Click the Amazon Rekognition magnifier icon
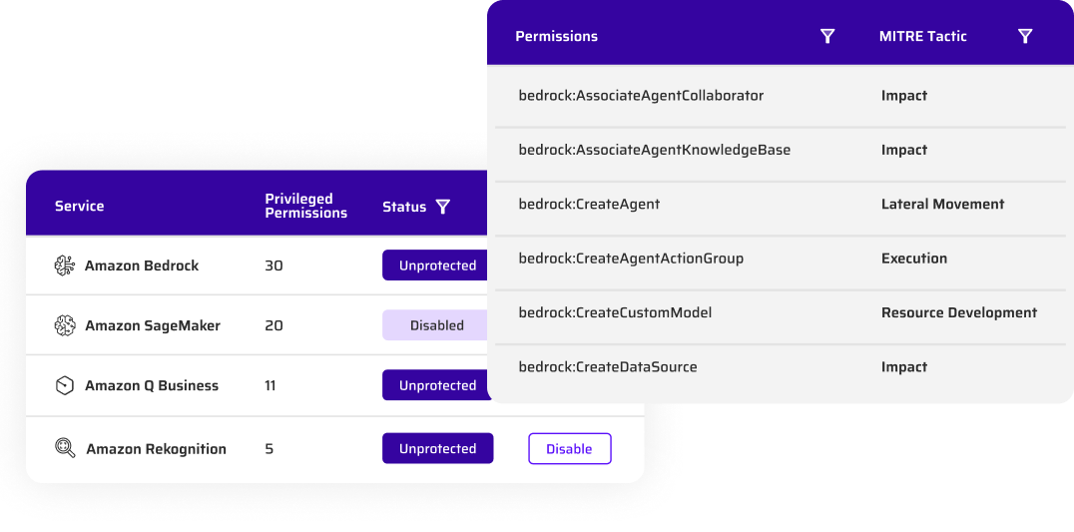 [x=65, y=448]
